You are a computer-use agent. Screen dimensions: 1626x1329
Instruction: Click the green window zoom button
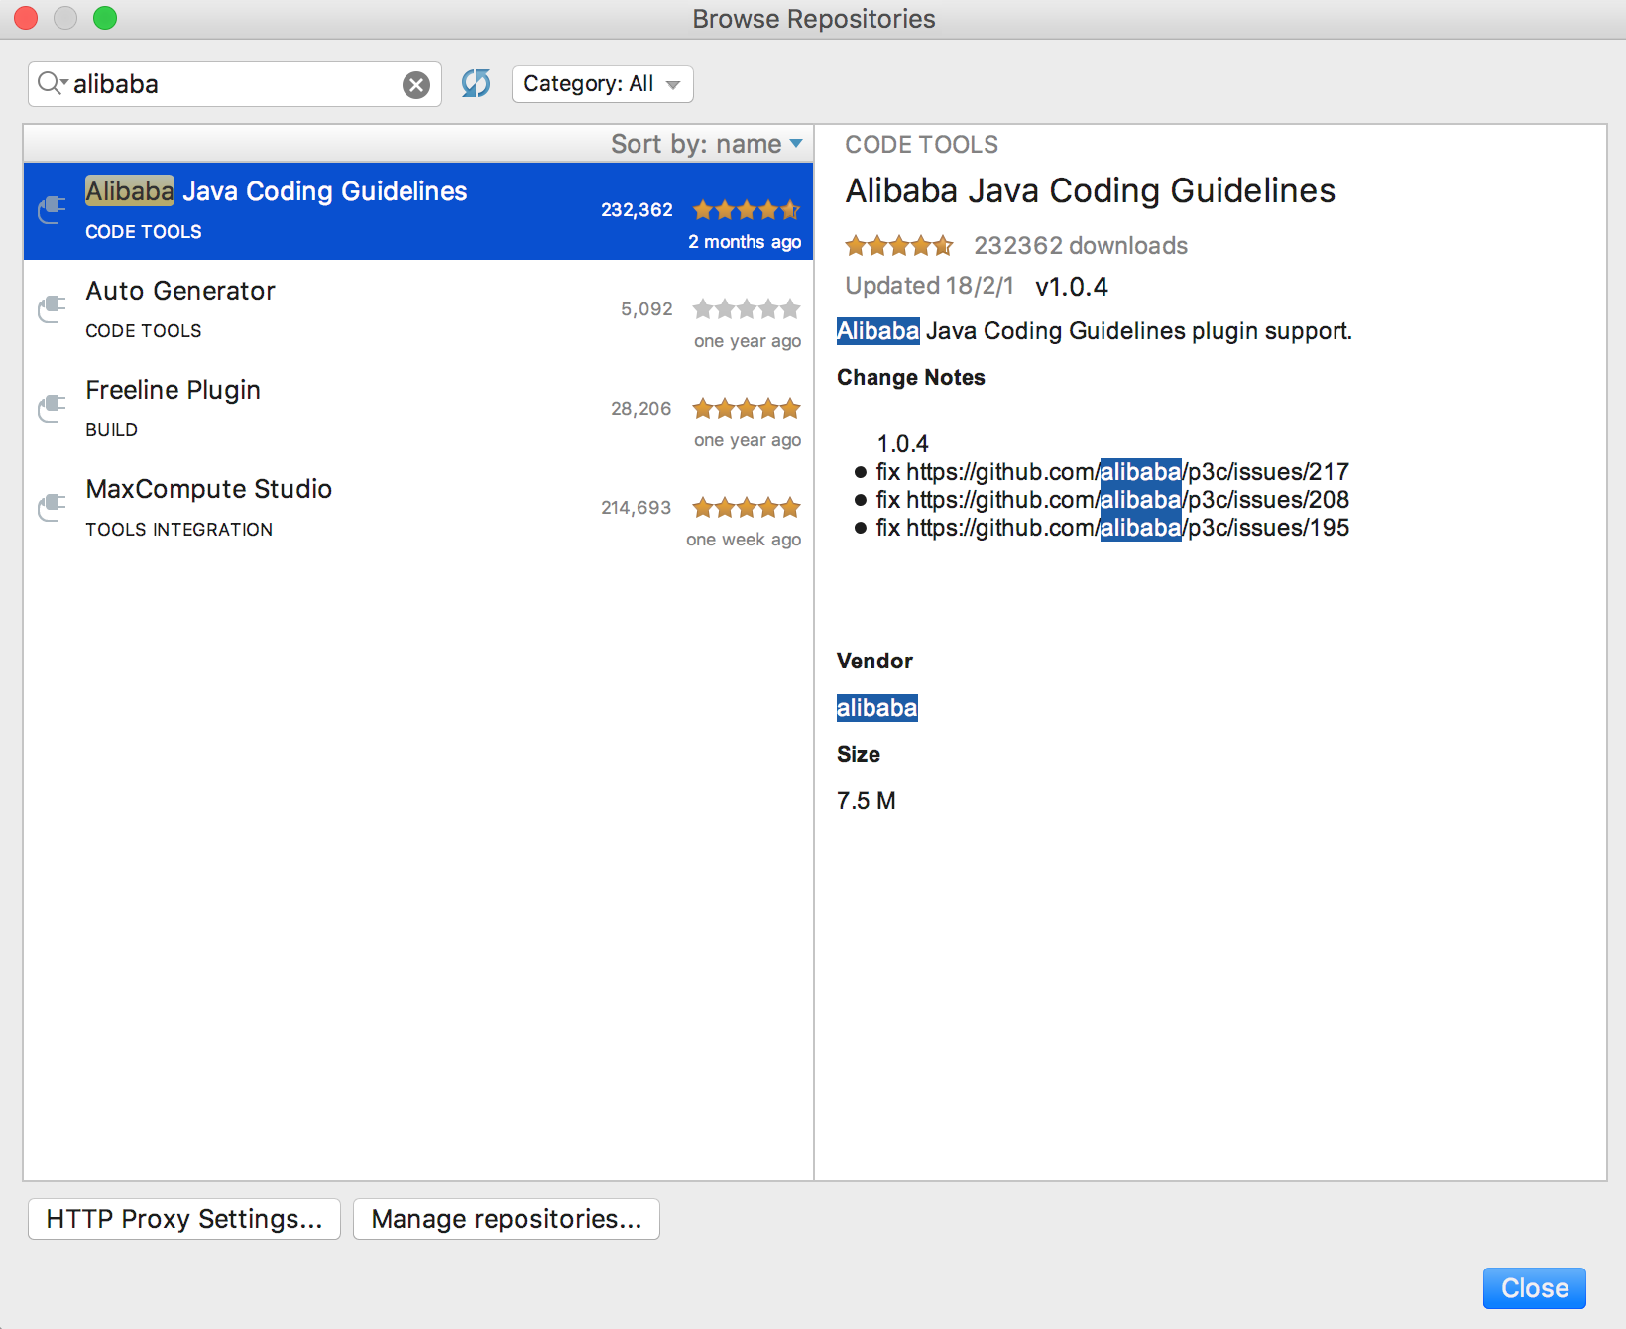click(105, 18)
